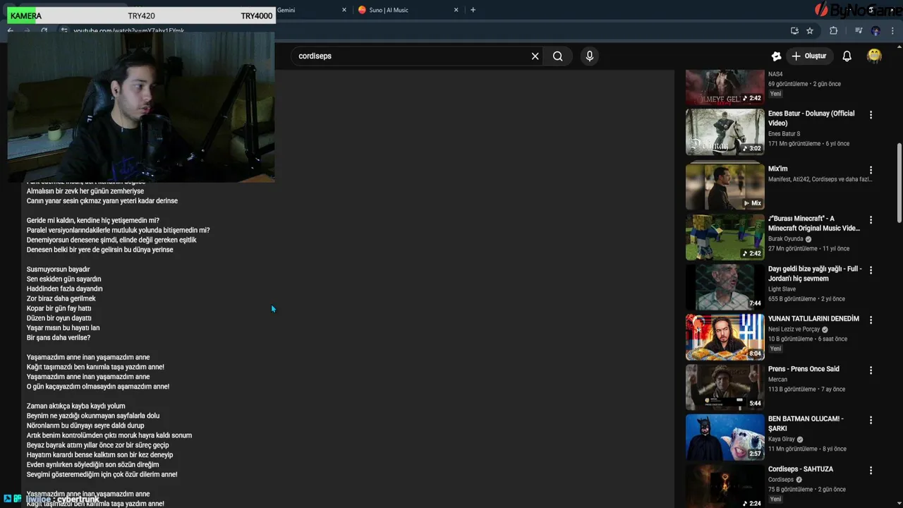
Task: Open the Mix'im title link
Action: pos(777,169)
